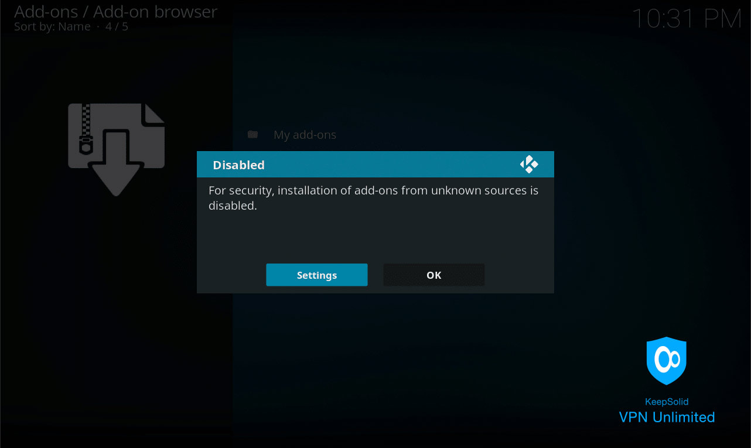
Task: Dismiss the warning with OK
Action: pyautogui.click(x=433, y=275)
